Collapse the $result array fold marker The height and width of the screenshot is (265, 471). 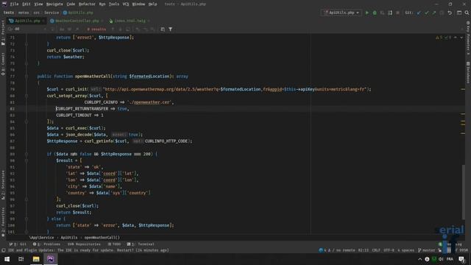coord(26,160)
